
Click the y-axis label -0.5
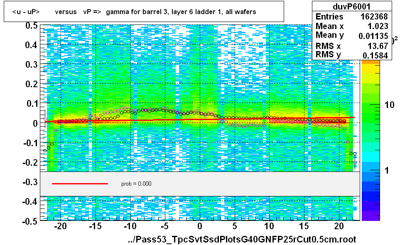30,221
